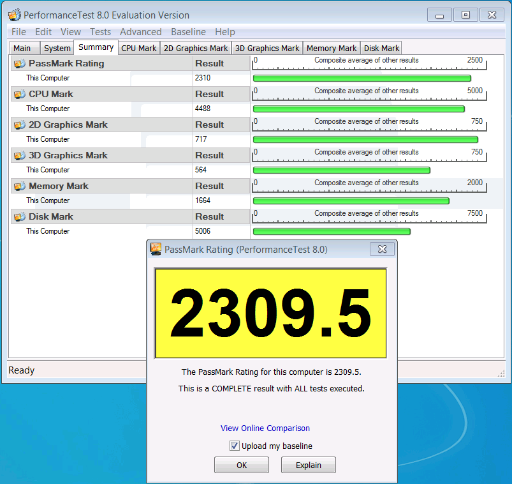Open the Help menu
Screen dimensions: 512x484
tap(225, 32)
